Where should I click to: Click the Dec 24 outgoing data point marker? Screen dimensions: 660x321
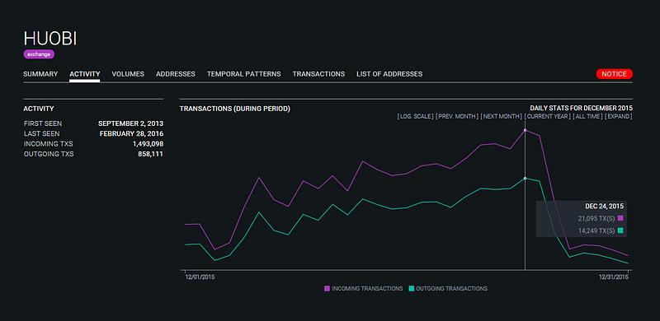525,179
